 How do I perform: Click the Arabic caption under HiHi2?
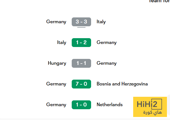[150, 112]
